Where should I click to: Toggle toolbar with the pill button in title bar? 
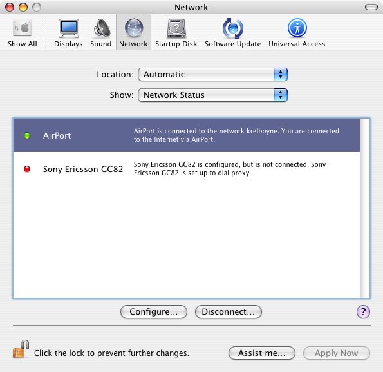point(371,7)
